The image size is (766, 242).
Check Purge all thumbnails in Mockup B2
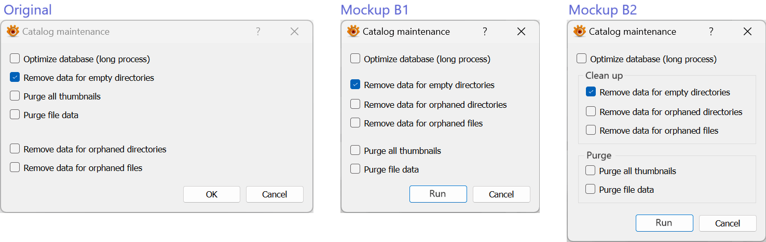click(591, 171)
